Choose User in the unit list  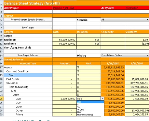(x=90, y=112)
